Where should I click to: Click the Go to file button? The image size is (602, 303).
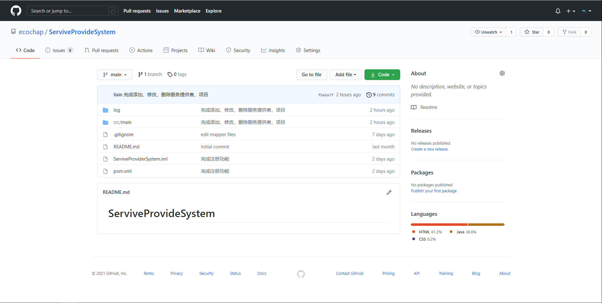tap(311, 75)
